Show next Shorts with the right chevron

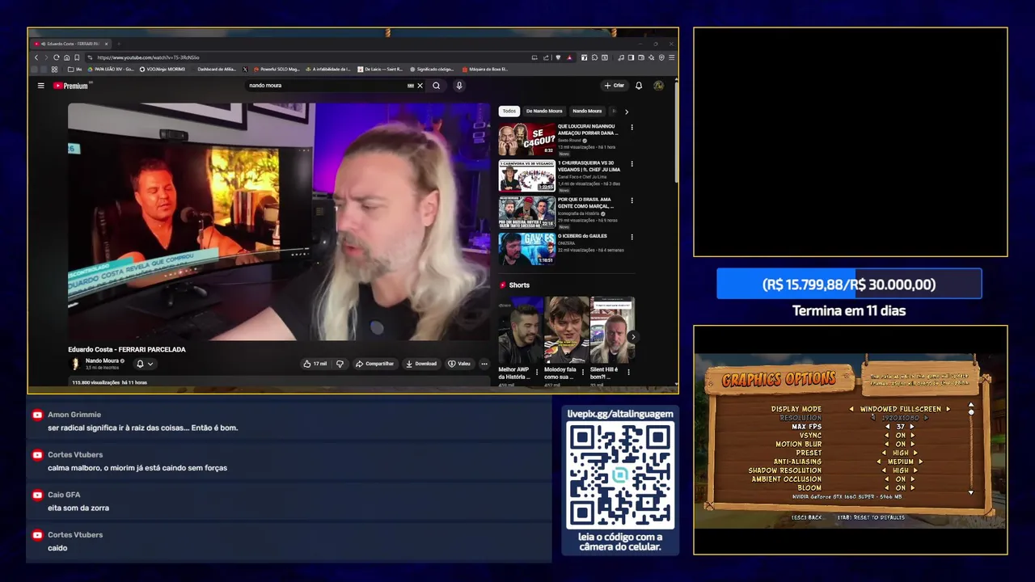632,337
